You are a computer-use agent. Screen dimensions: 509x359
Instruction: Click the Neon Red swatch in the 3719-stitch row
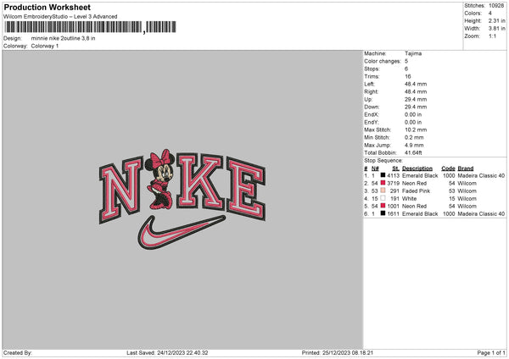tap(383, 183)
